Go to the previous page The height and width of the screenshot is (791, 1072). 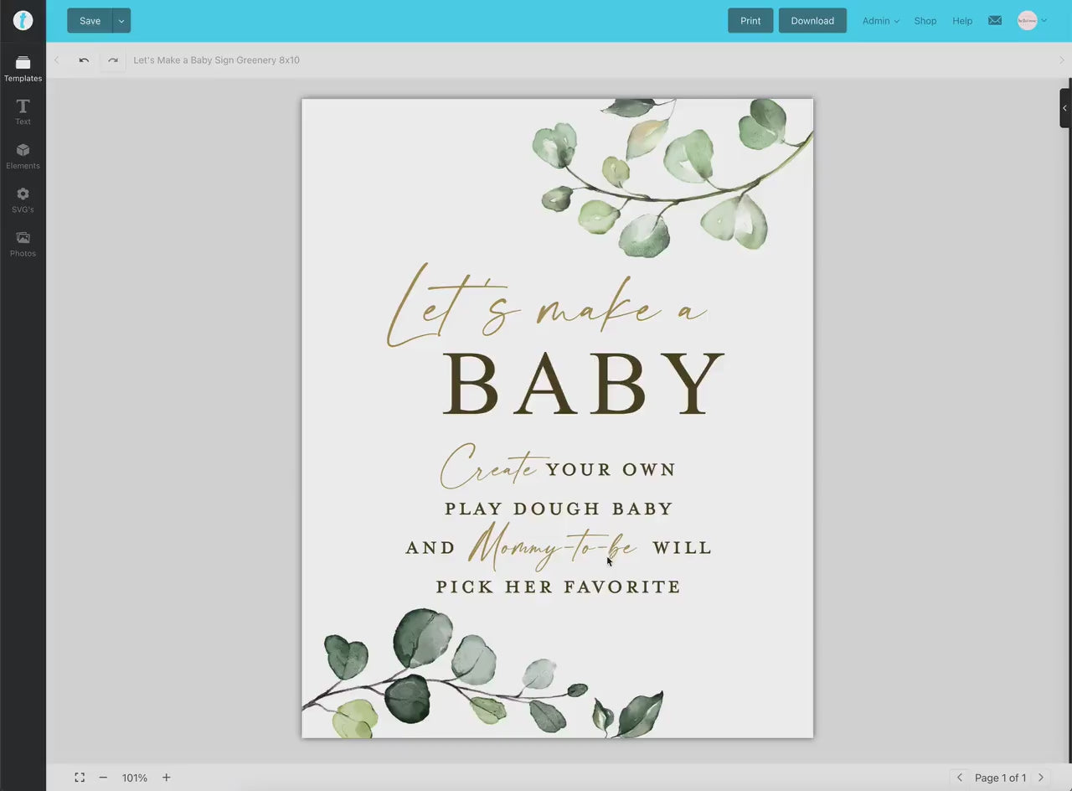(960, 778)
